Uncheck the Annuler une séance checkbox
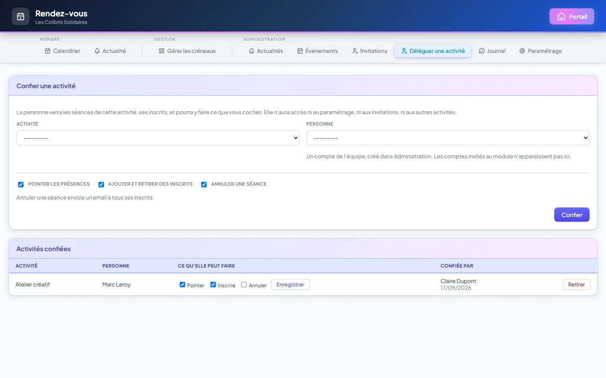The height and width of the screenshot is (378, 606). (204, 184)
